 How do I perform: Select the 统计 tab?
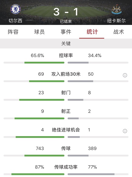click(x=92, y=32)
